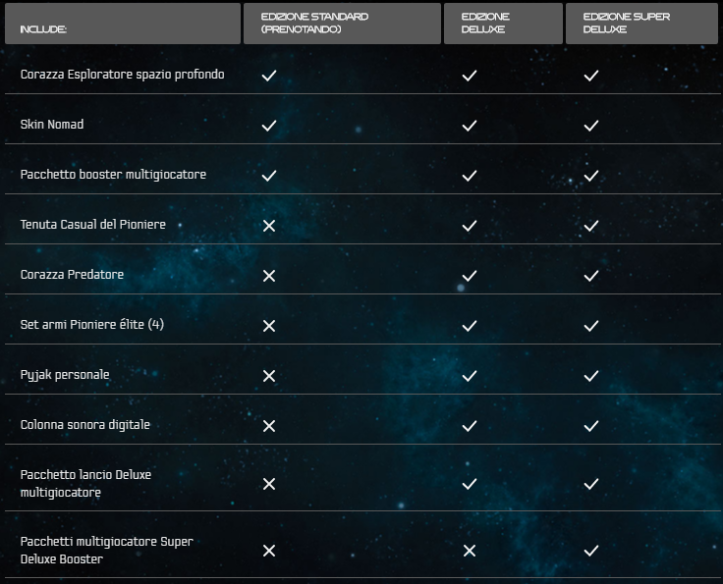Click Deluxe X mark for Super Deluxe Booster row

tap(469, 551)
